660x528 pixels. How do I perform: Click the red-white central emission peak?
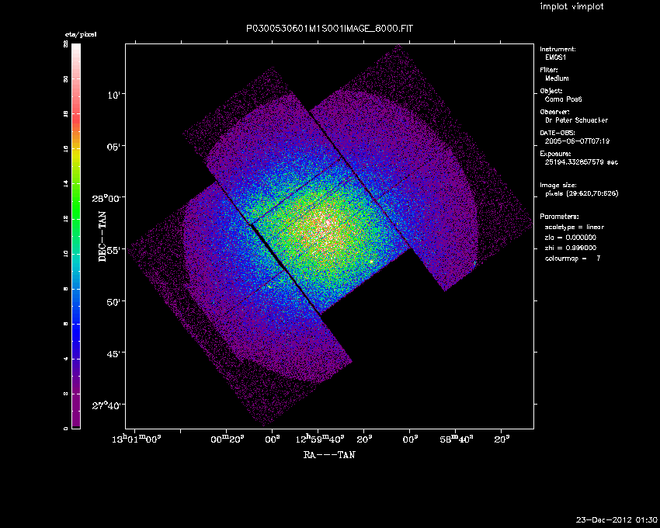pyautogui.click(x=327, y=221)
